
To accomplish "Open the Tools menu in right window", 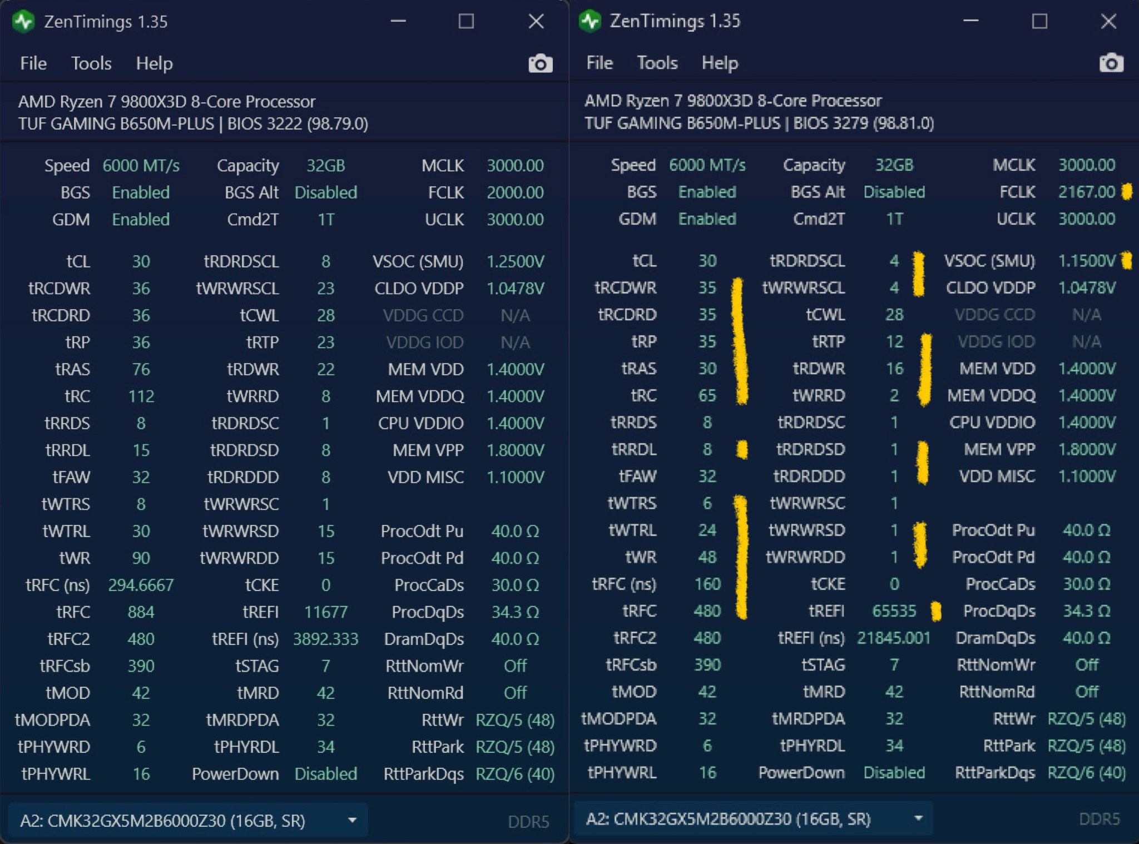I will coord(657,63).
